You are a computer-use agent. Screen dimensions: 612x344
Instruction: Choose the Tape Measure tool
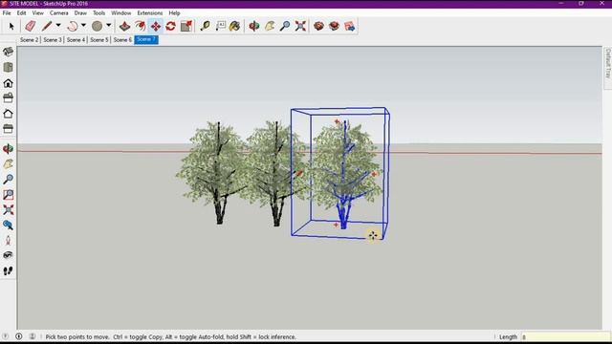(205, 26)
